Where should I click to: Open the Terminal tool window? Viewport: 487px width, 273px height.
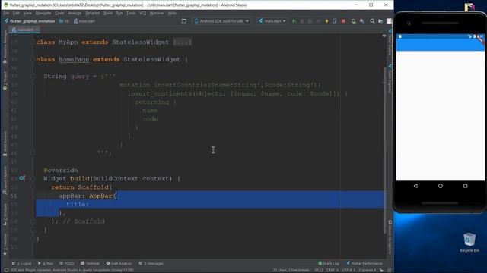coord(90,263)
